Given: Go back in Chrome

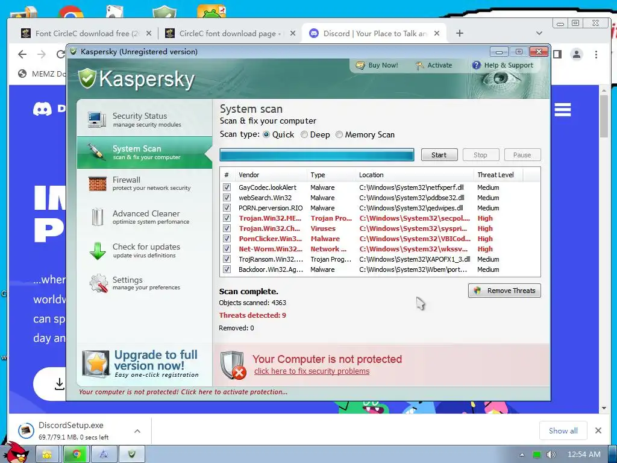Looking at the screenshot, I should tap(22, 54).
